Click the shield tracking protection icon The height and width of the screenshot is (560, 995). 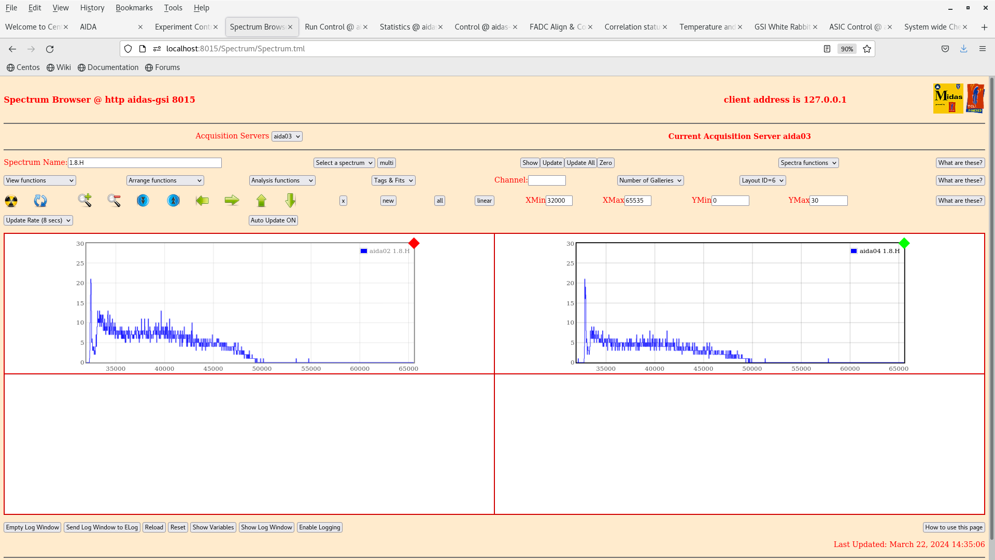click(128, 49)
